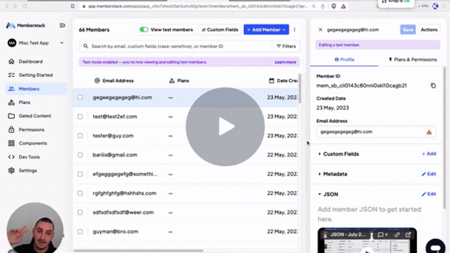Click the members table vertical scrollbar
The width and height of the screenshot is (450, 253).
point(300,89)
